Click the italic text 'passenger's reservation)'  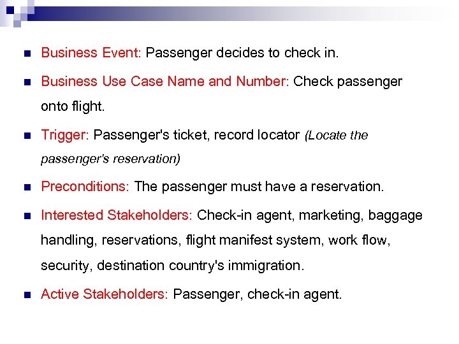[110, 159]
